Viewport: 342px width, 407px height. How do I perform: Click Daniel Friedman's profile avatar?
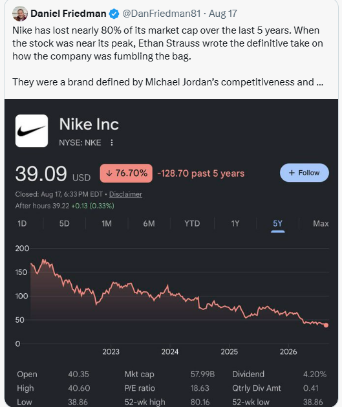[x=20, y=14]
